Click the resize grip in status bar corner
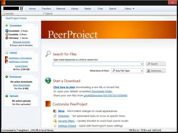Screen dimensions: 178x133 tap(175, 130)
